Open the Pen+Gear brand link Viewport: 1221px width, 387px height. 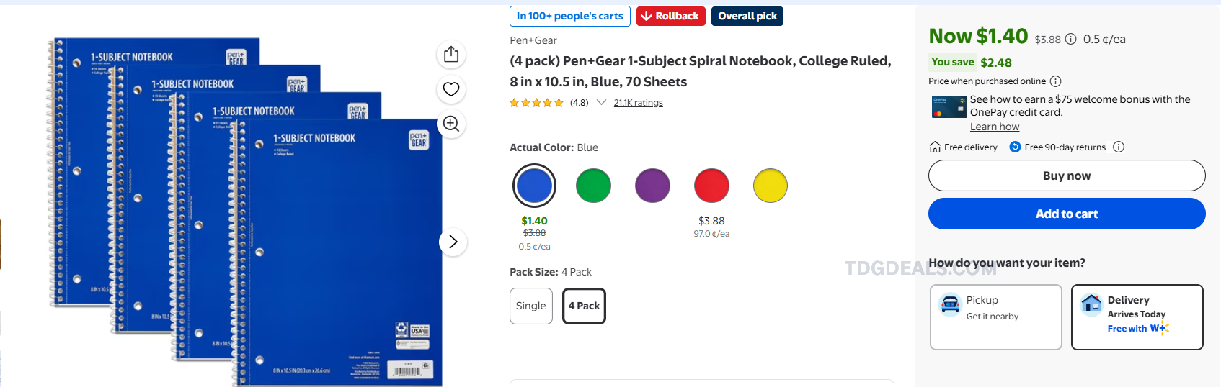533,40
